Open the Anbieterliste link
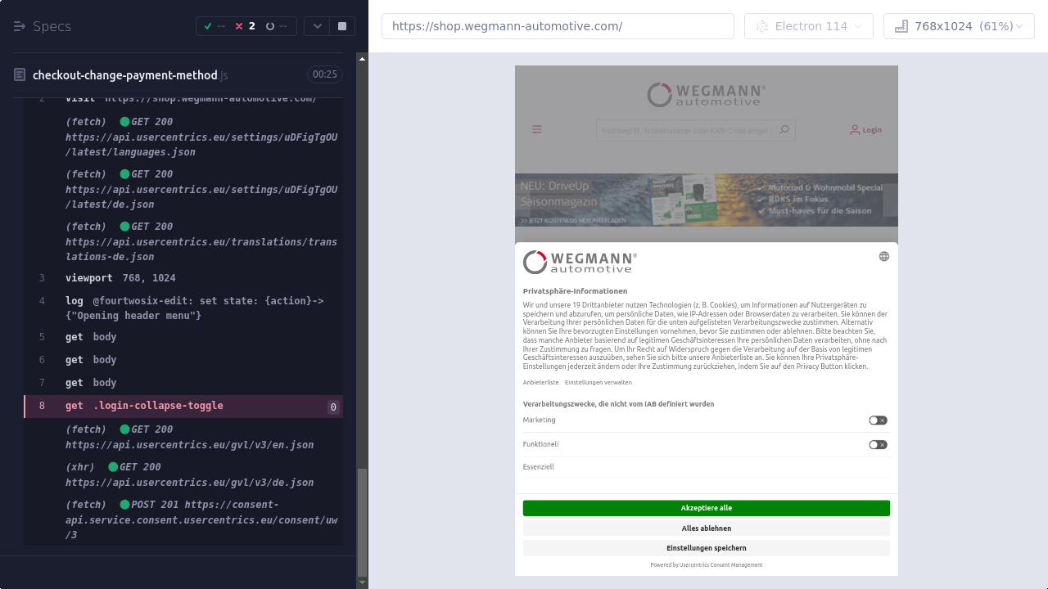 [540, 382]
